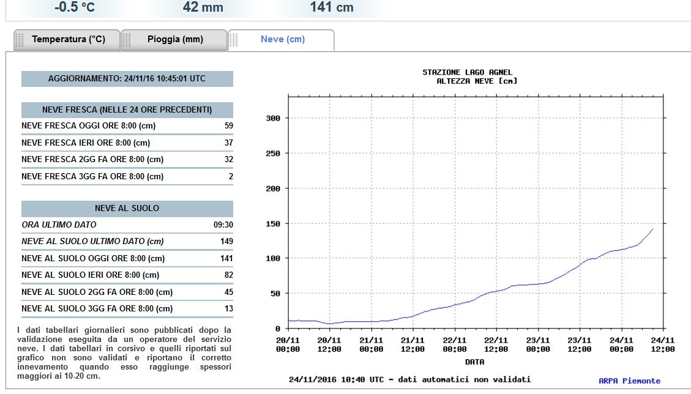Select the NEVE AL SUOLO IERI ORE 8:00 label
Image resolution: width=691 pixels, height=394 pixels.
click(91, 275)
